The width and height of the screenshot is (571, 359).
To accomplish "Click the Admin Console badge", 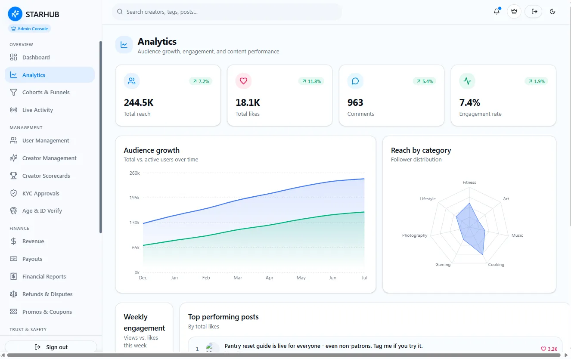I will pyautogui.click(x=29, y=28).
